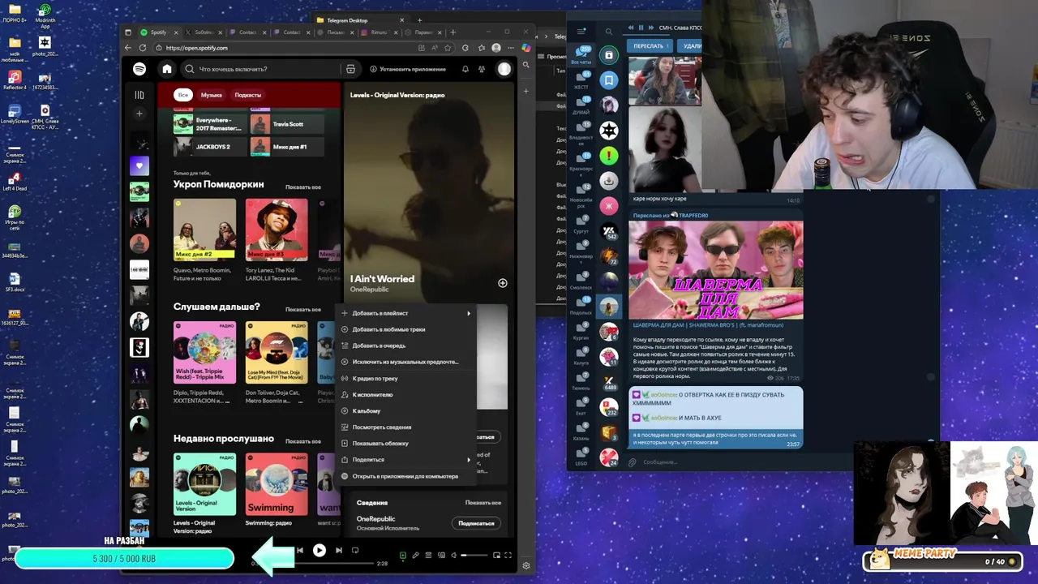Select the Все filter chip in Spotify
The image size is (1038, 584).
183,95
